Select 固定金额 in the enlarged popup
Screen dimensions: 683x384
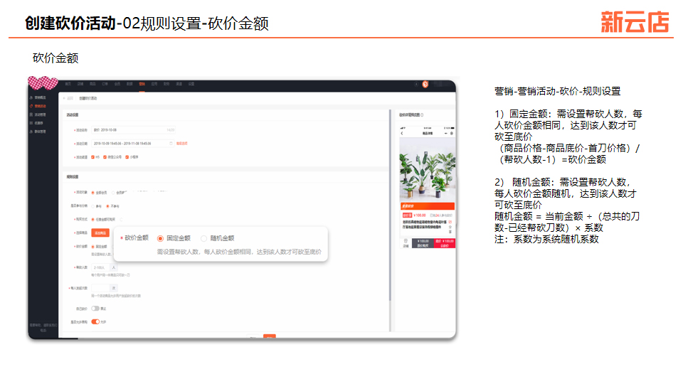(160, 239)
